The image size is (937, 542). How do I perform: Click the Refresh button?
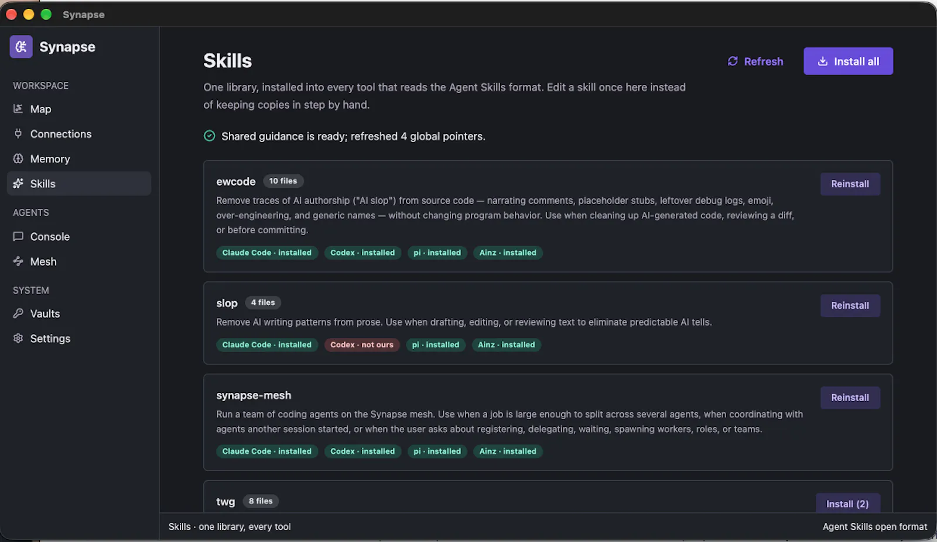[755, 61]
